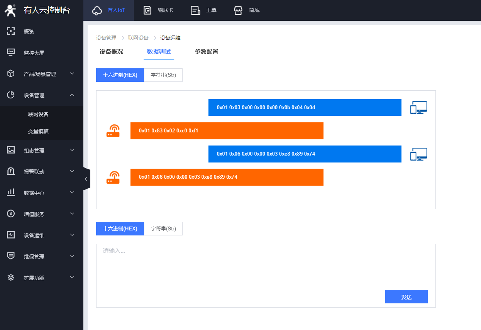Click orange message 0x01 0x83 0x02 0xc0 0xf1

tap(227, 131)
